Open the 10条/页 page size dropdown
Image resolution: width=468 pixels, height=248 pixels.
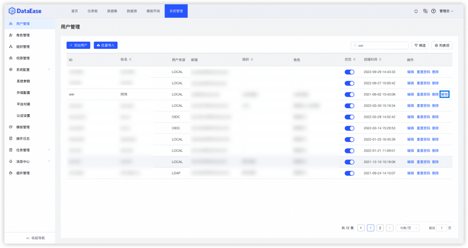408,228
